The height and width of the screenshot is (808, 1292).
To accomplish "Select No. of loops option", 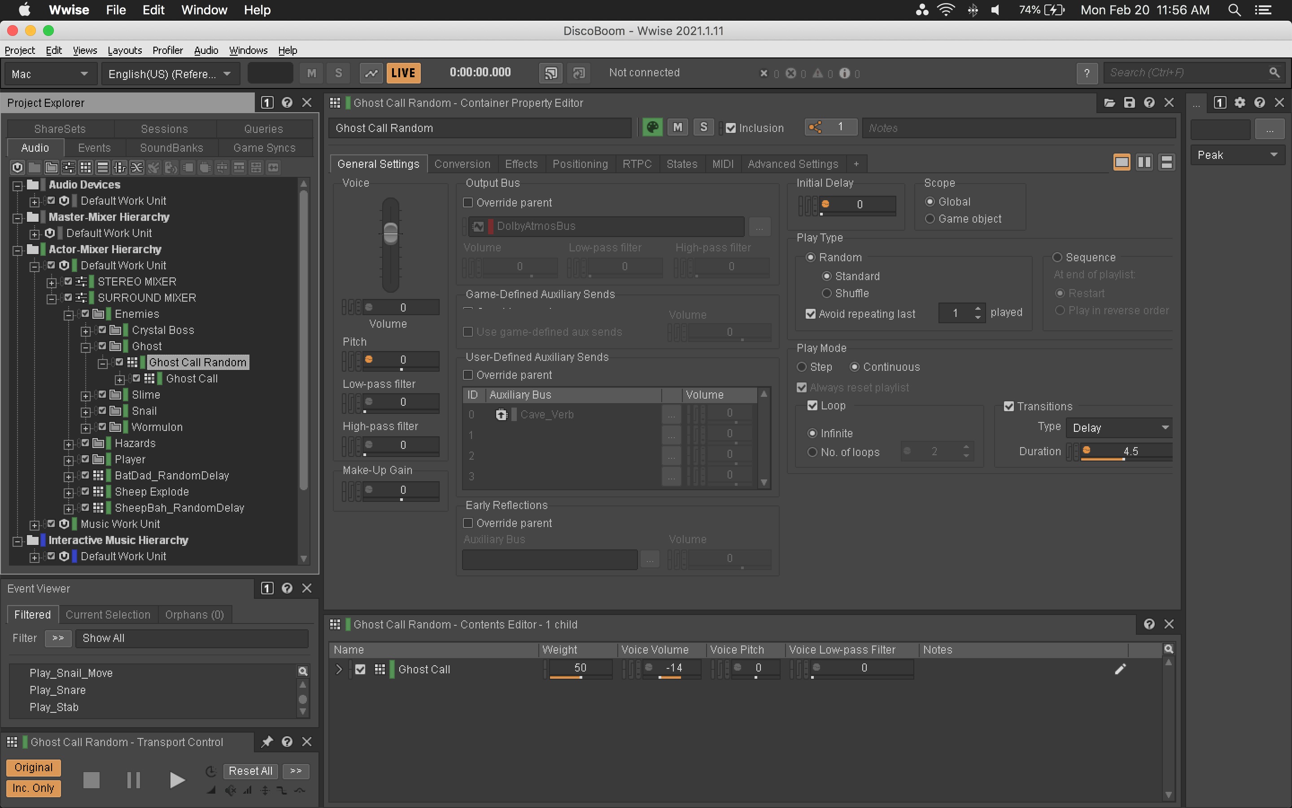I will pos(812,452).
